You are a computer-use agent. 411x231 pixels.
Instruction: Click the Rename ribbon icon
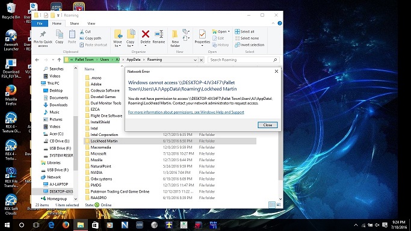[159, 37]
